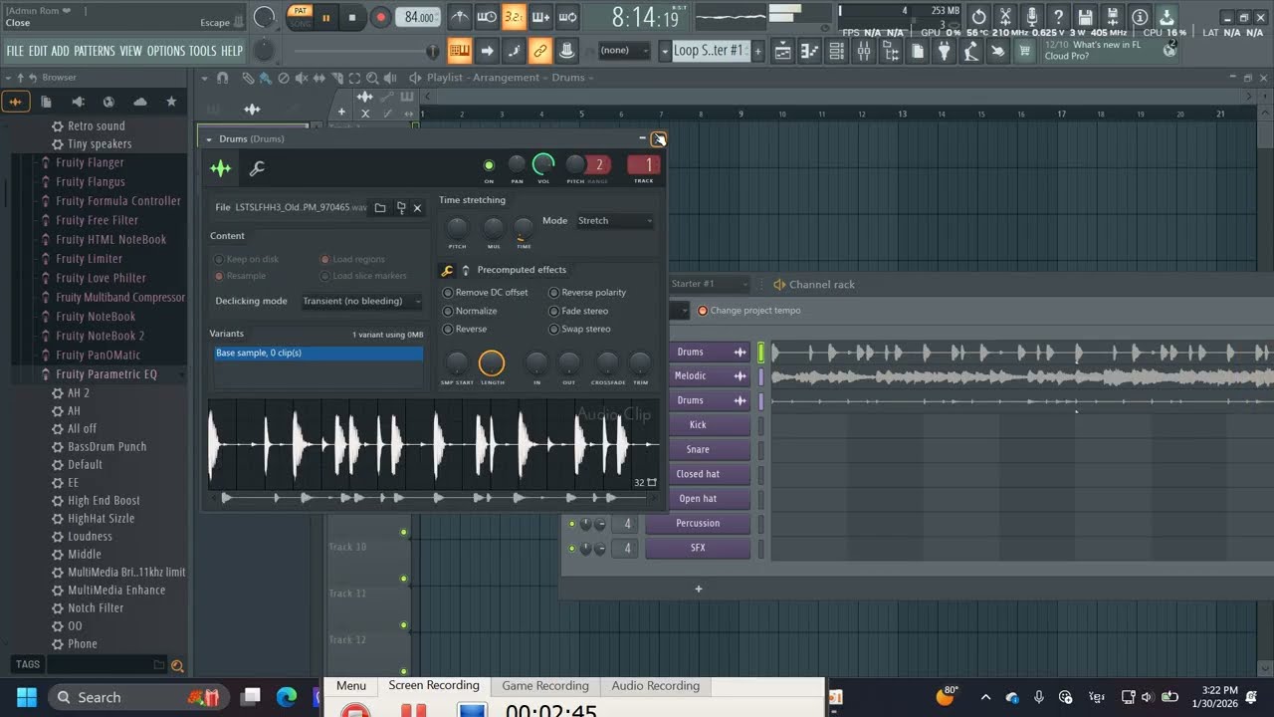Enable Reverse polarity option

pos(587,293)
